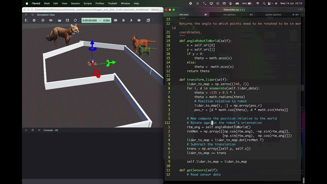Image resolution: width=327 pixels, height=184 pixels.
Task: Click 'rtw_ang = self.angleRobotToWorld()' line
Action: pyautogui.click(x=219, y=127)
